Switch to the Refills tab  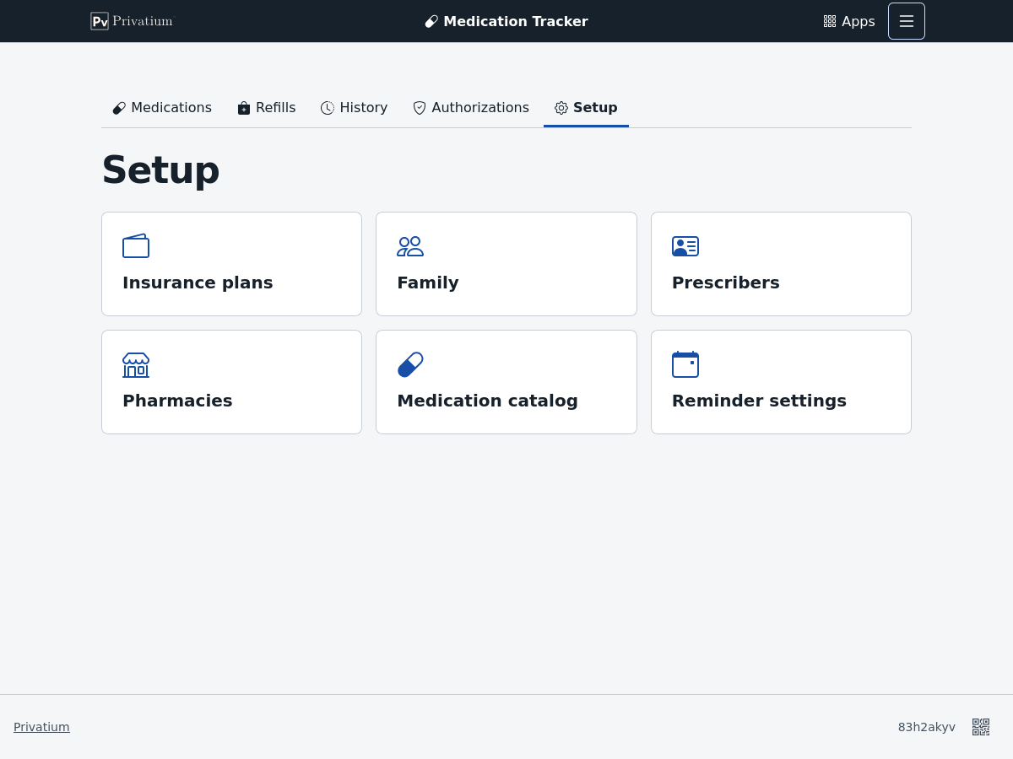(267, 108)
